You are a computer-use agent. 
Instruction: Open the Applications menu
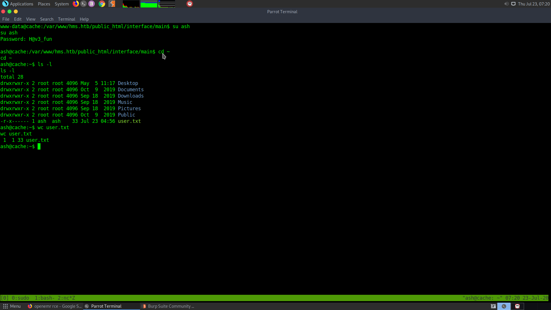coord(18,4)
